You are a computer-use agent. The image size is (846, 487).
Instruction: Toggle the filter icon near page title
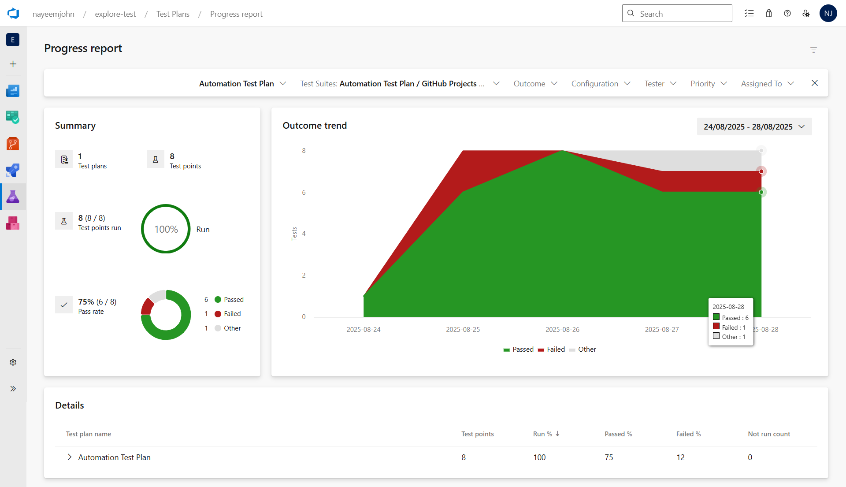point(813,50)
